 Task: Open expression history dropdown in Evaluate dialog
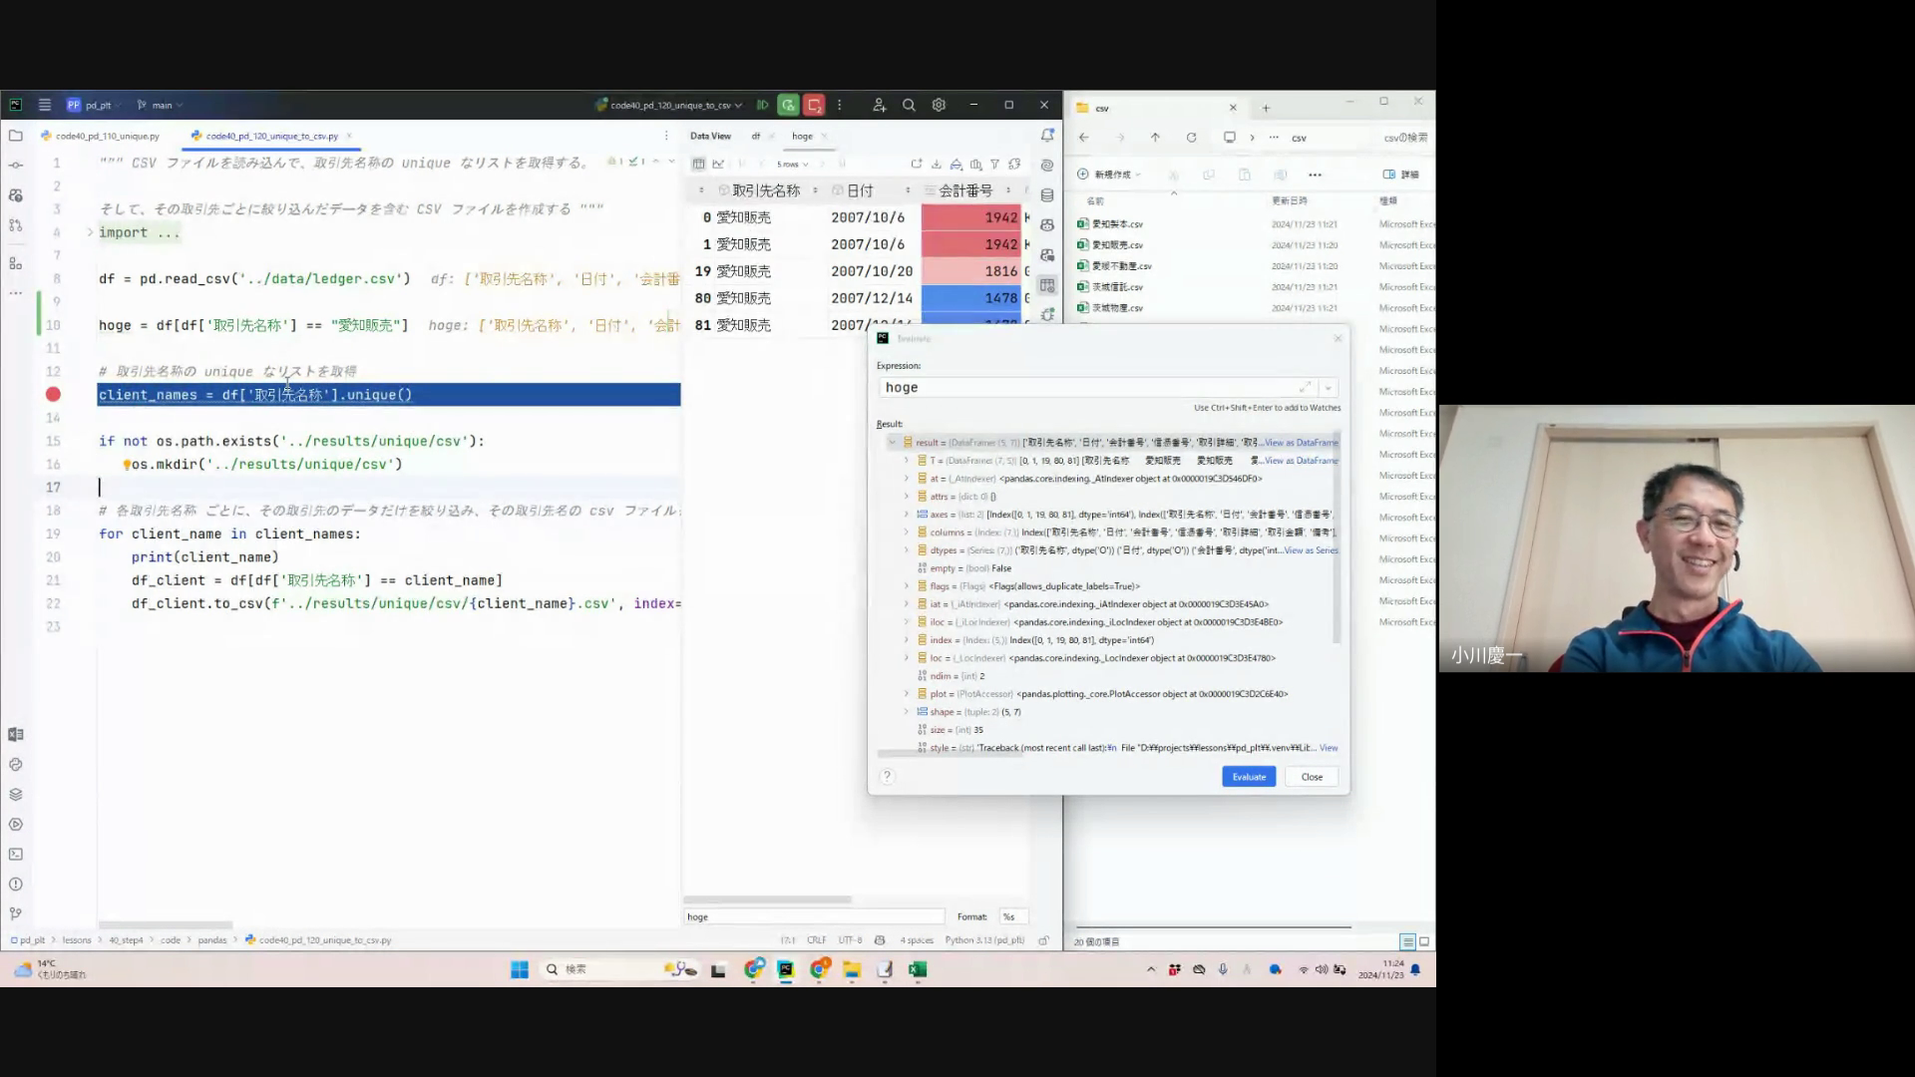pos(1328,388)
